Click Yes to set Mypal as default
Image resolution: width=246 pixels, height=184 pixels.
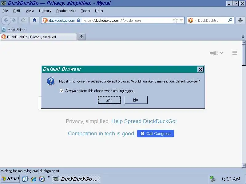tap(109, 100)
